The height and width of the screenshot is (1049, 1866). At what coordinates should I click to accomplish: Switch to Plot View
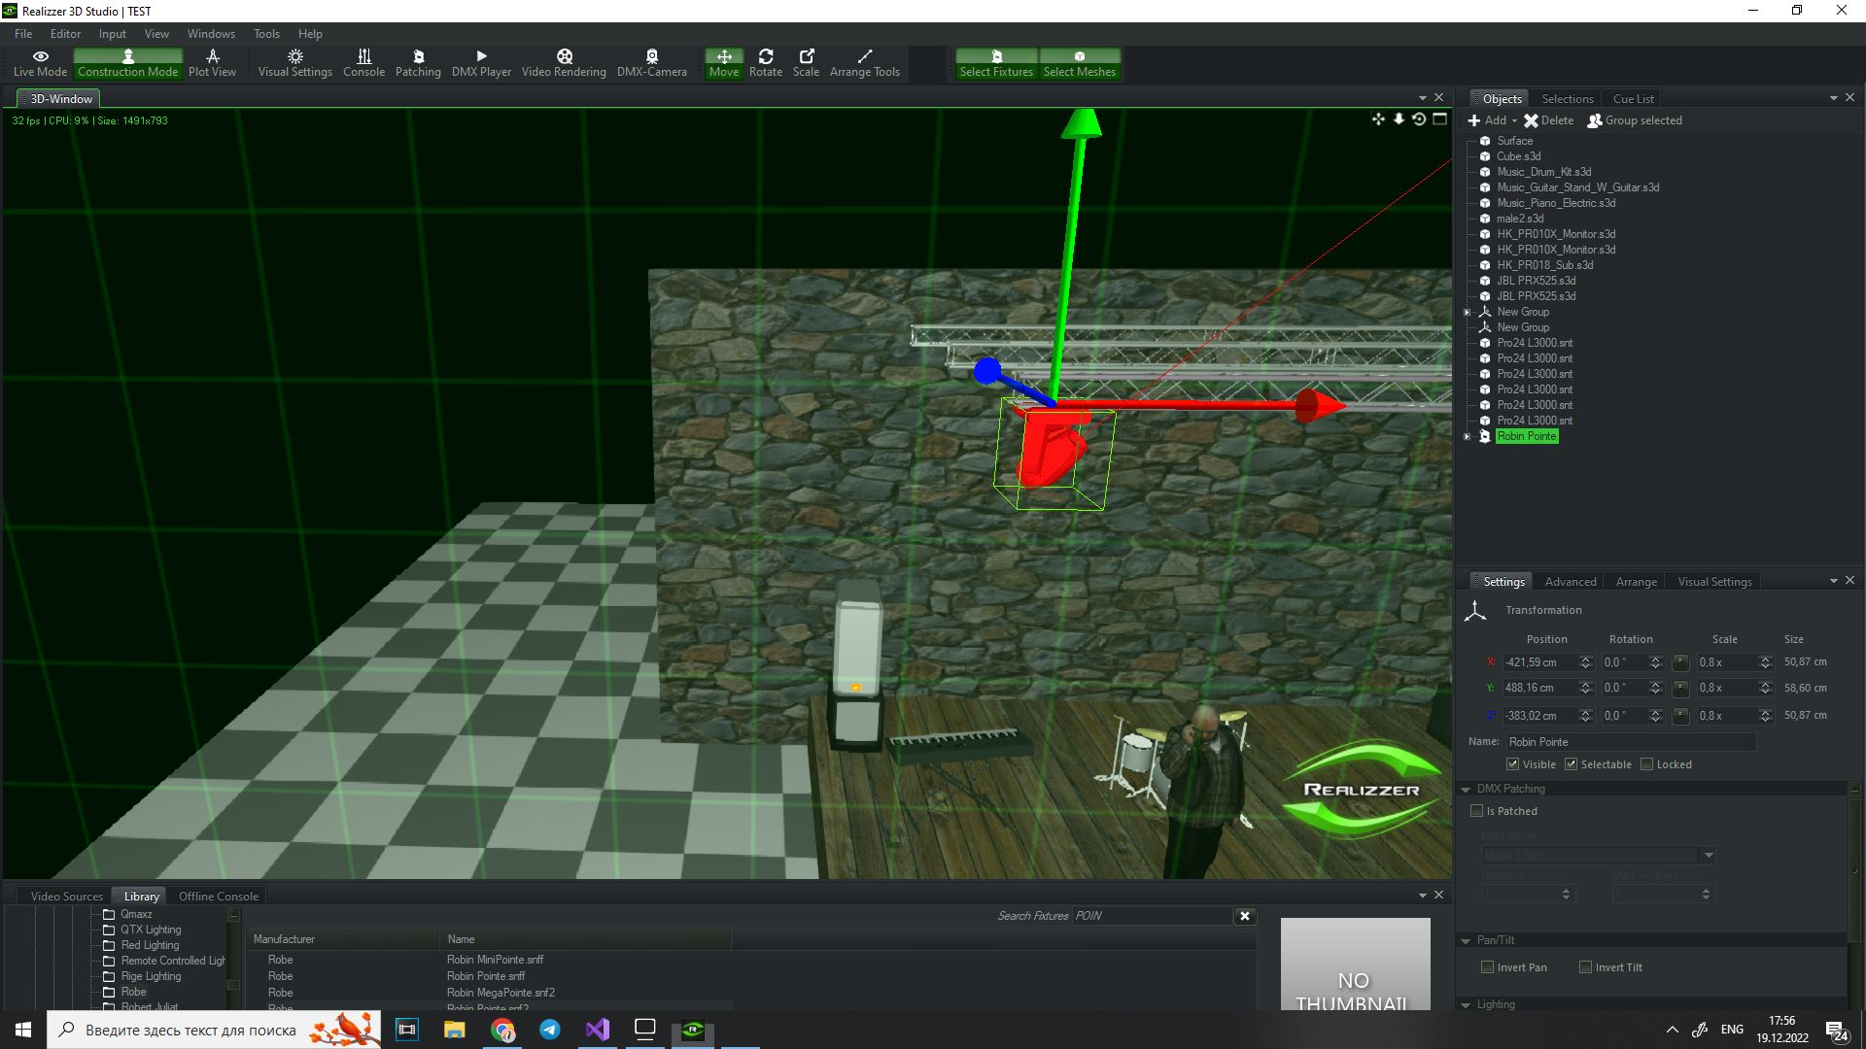coord(212,63)
